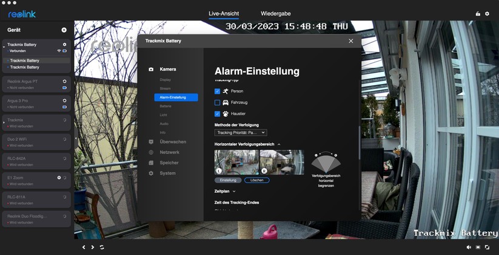Click the settings dialog vertical scrollbar
The width and height of the screenshot is (499, 255).
(360, 143)
